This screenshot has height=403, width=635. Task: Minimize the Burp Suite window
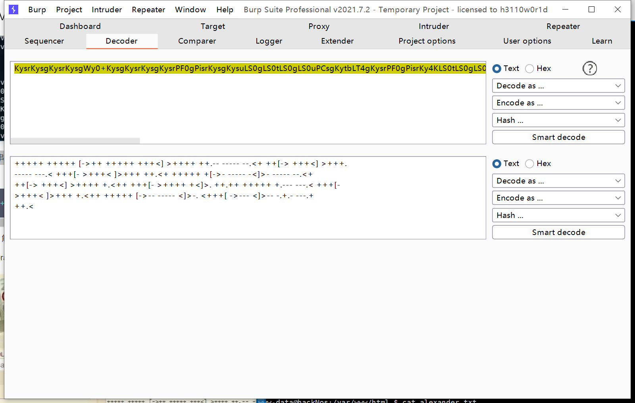click(x=566, y=10)
